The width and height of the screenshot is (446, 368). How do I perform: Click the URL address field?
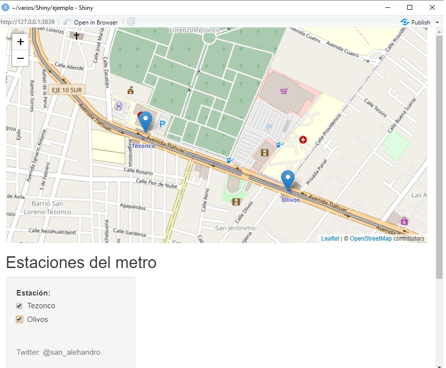click(x=28, y=22)
